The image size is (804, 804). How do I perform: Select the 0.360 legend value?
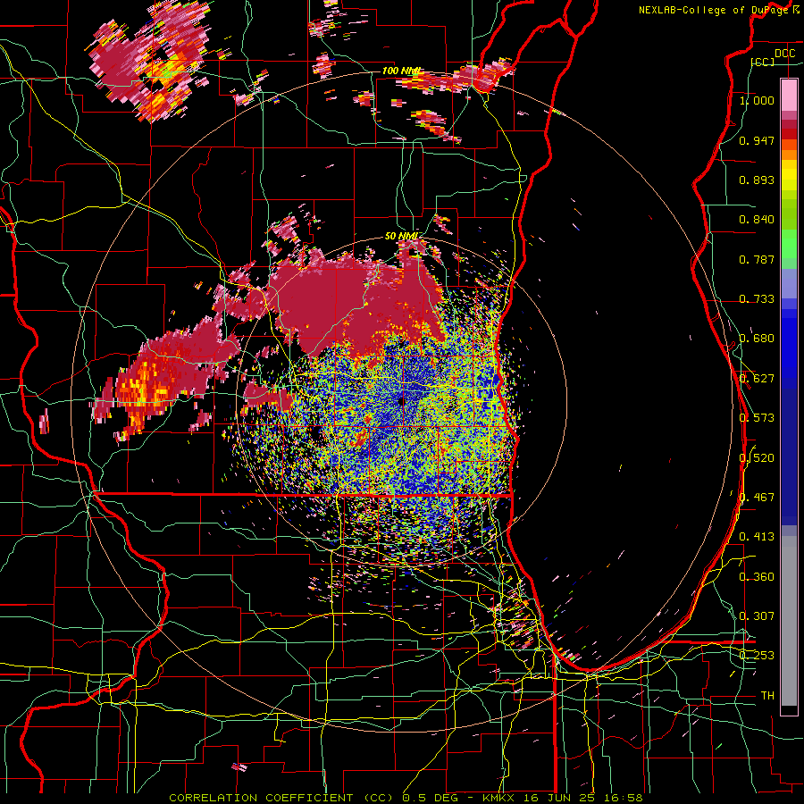point(757,577)
